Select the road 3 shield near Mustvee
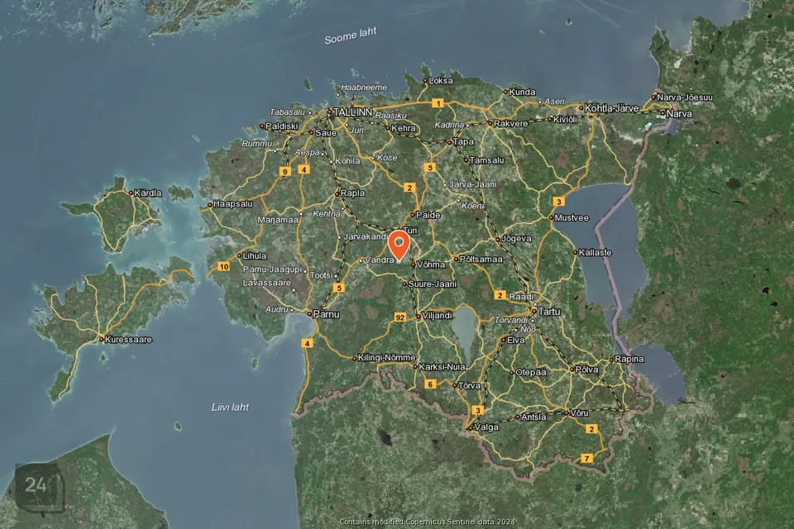This screenshot has height=529, width=794. 559,201
